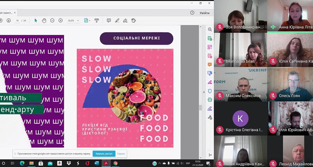
Task: Open the Combine Files tool in right pane
Action: 210,73
